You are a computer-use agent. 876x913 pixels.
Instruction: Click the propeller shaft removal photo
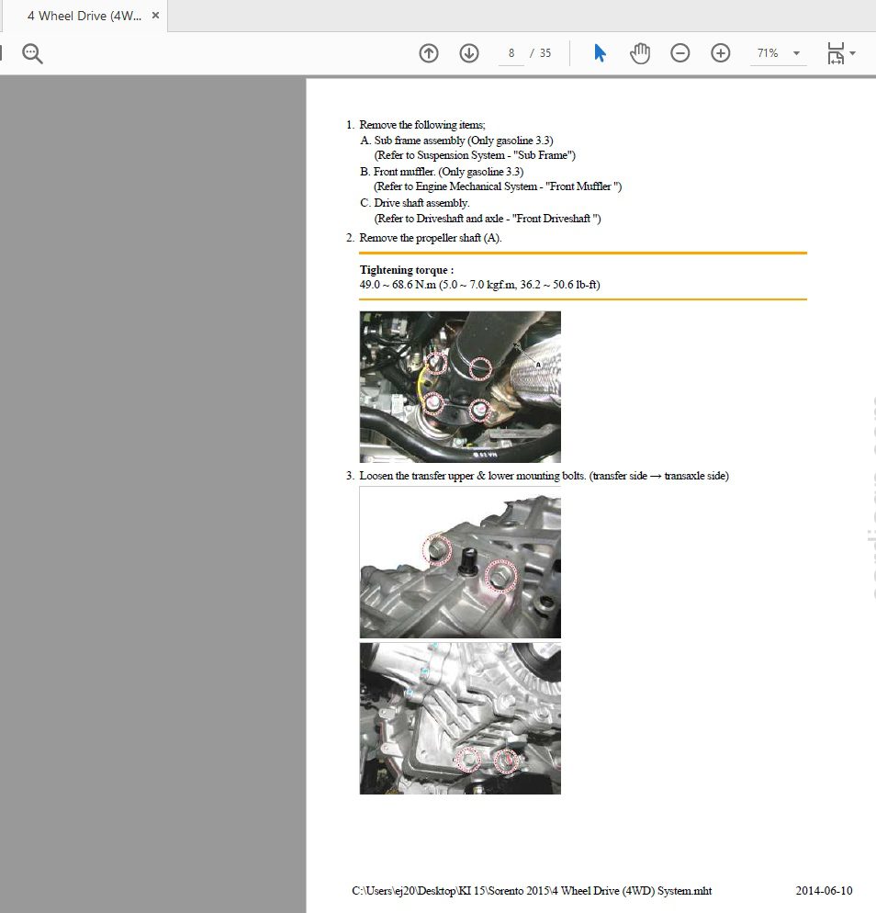pyautogui.click(x=459, y=386)
